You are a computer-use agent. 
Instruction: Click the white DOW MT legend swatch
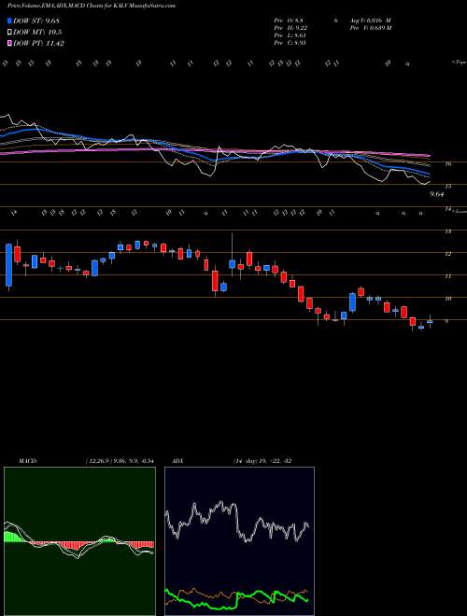[10, 33]
